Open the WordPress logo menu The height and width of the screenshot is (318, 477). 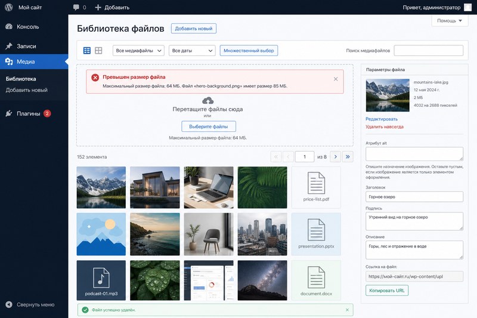pyautogui.click(x=9, y=7)
